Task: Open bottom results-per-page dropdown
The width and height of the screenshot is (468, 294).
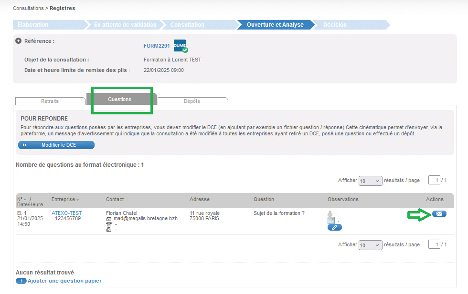Action: [x=370, y=245]
